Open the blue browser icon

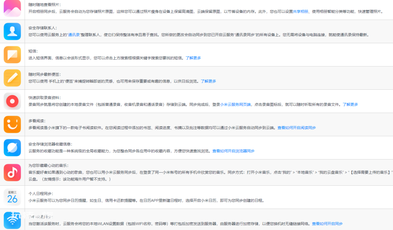pos(12,148)
